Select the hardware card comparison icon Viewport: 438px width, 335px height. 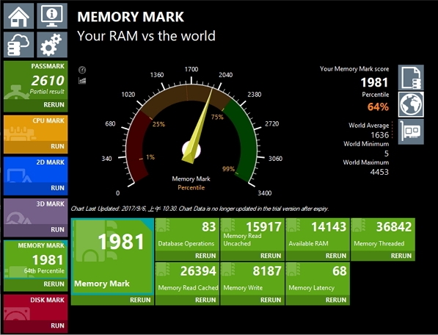(411, 132)
